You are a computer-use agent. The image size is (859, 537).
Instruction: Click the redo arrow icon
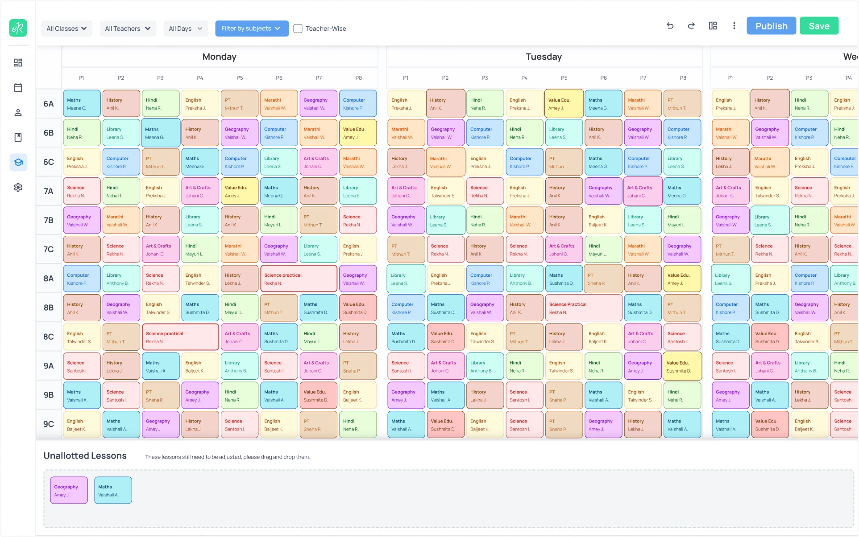(x=691, y=26)
